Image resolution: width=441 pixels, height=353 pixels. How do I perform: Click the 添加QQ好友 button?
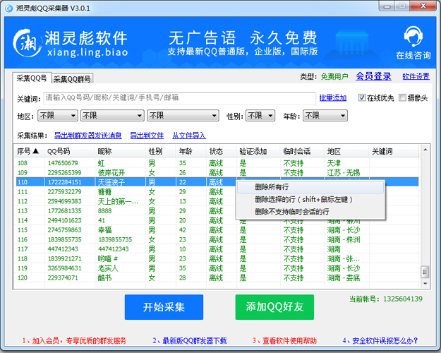[x=274, y=307]
